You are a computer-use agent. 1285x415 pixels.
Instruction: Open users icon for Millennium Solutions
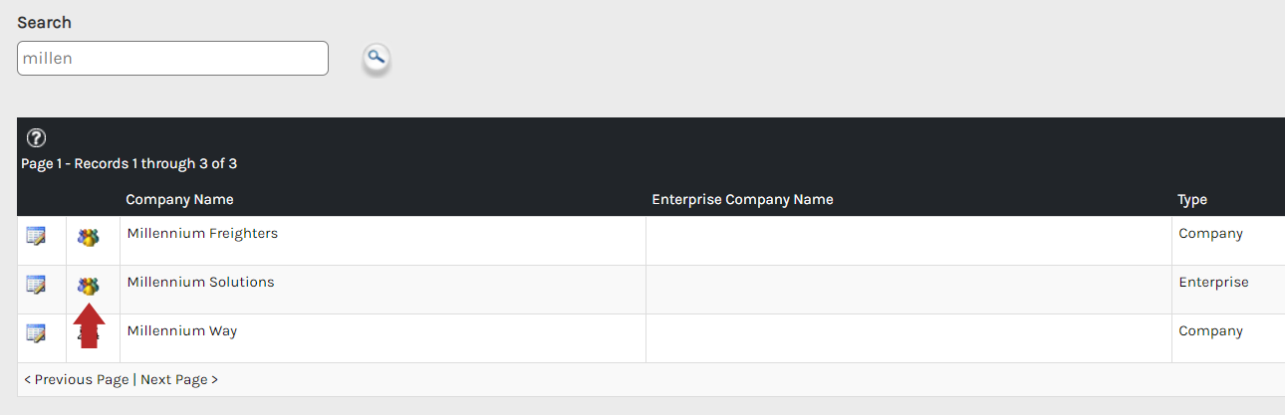(x=89, y=287)
